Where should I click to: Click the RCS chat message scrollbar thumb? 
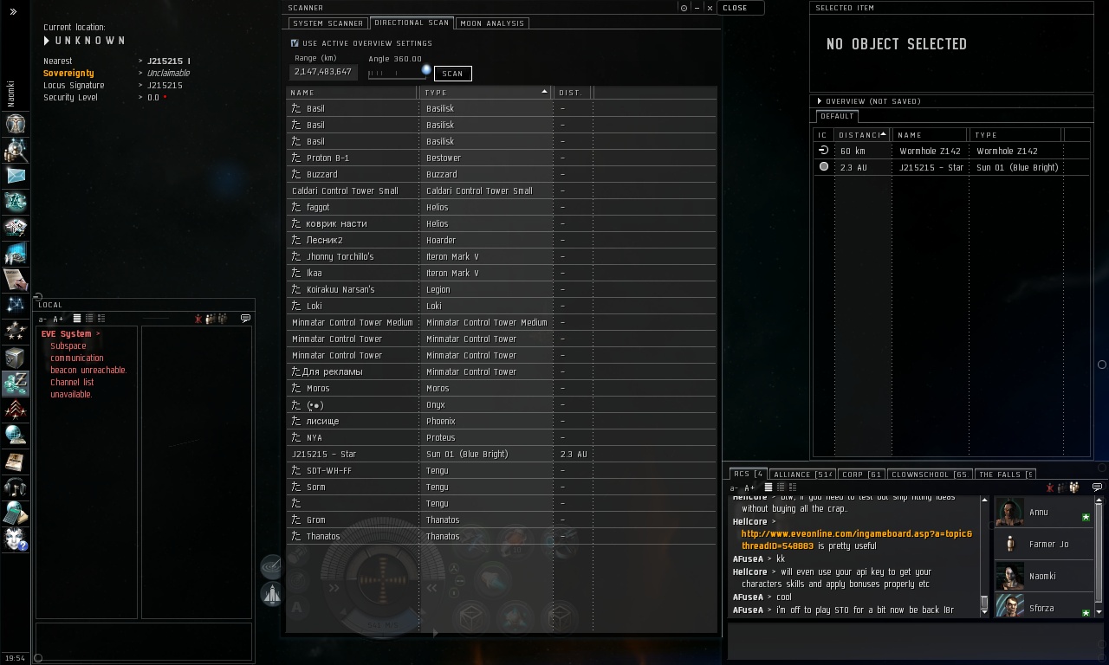pyautogui.click(x=984, y=603)
